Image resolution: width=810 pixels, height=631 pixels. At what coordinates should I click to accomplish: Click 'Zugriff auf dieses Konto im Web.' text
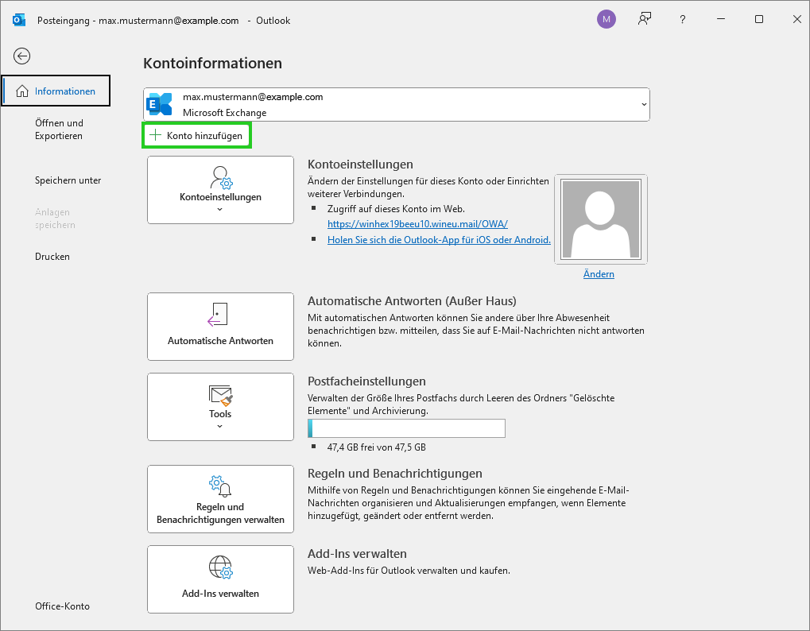pos(396,209)
